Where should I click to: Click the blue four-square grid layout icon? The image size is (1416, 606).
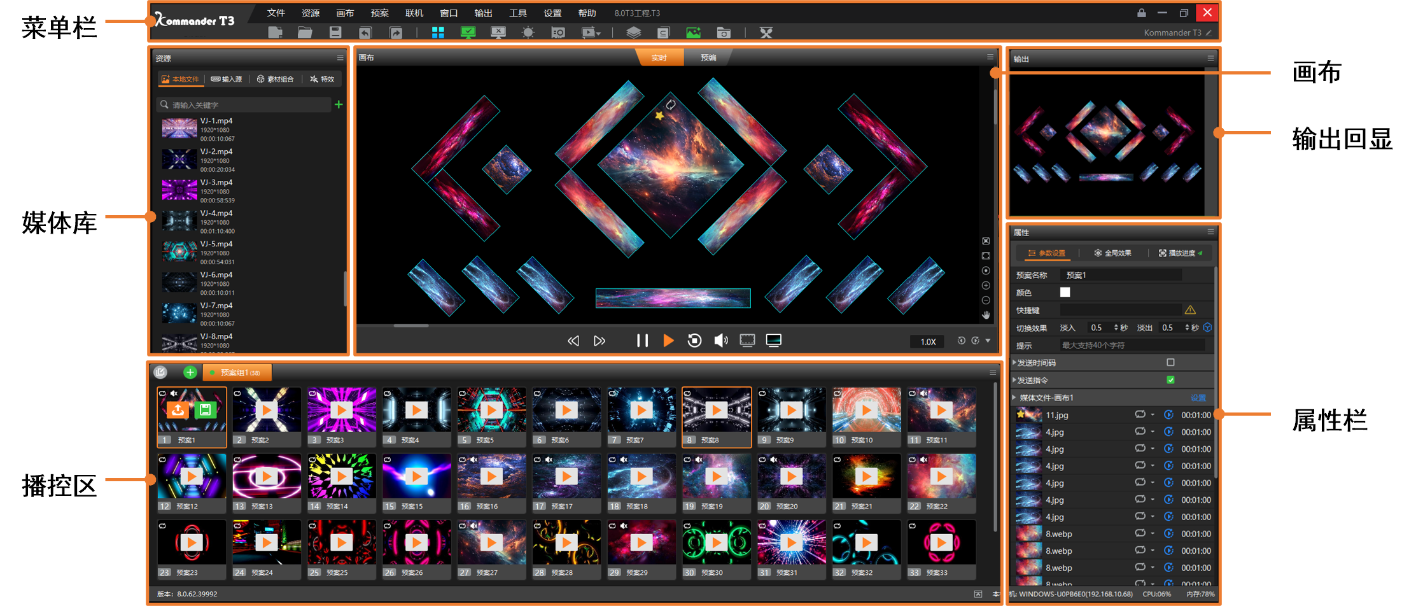tap(438, 32)
